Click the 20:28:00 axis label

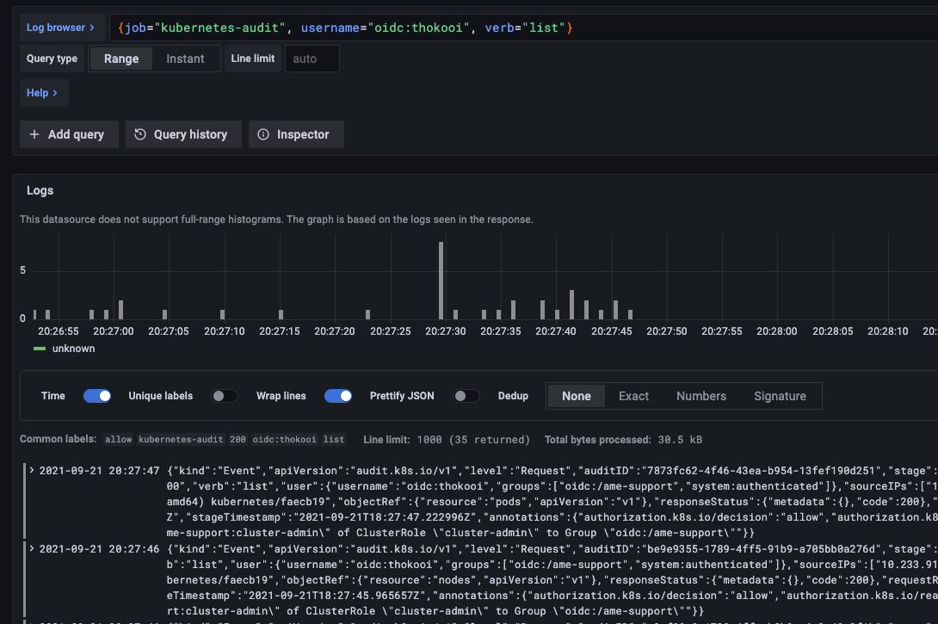click(776, 331)
